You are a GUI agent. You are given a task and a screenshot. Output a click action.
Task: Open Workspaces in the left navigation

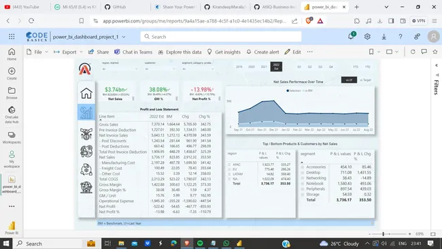pos(12,137)
